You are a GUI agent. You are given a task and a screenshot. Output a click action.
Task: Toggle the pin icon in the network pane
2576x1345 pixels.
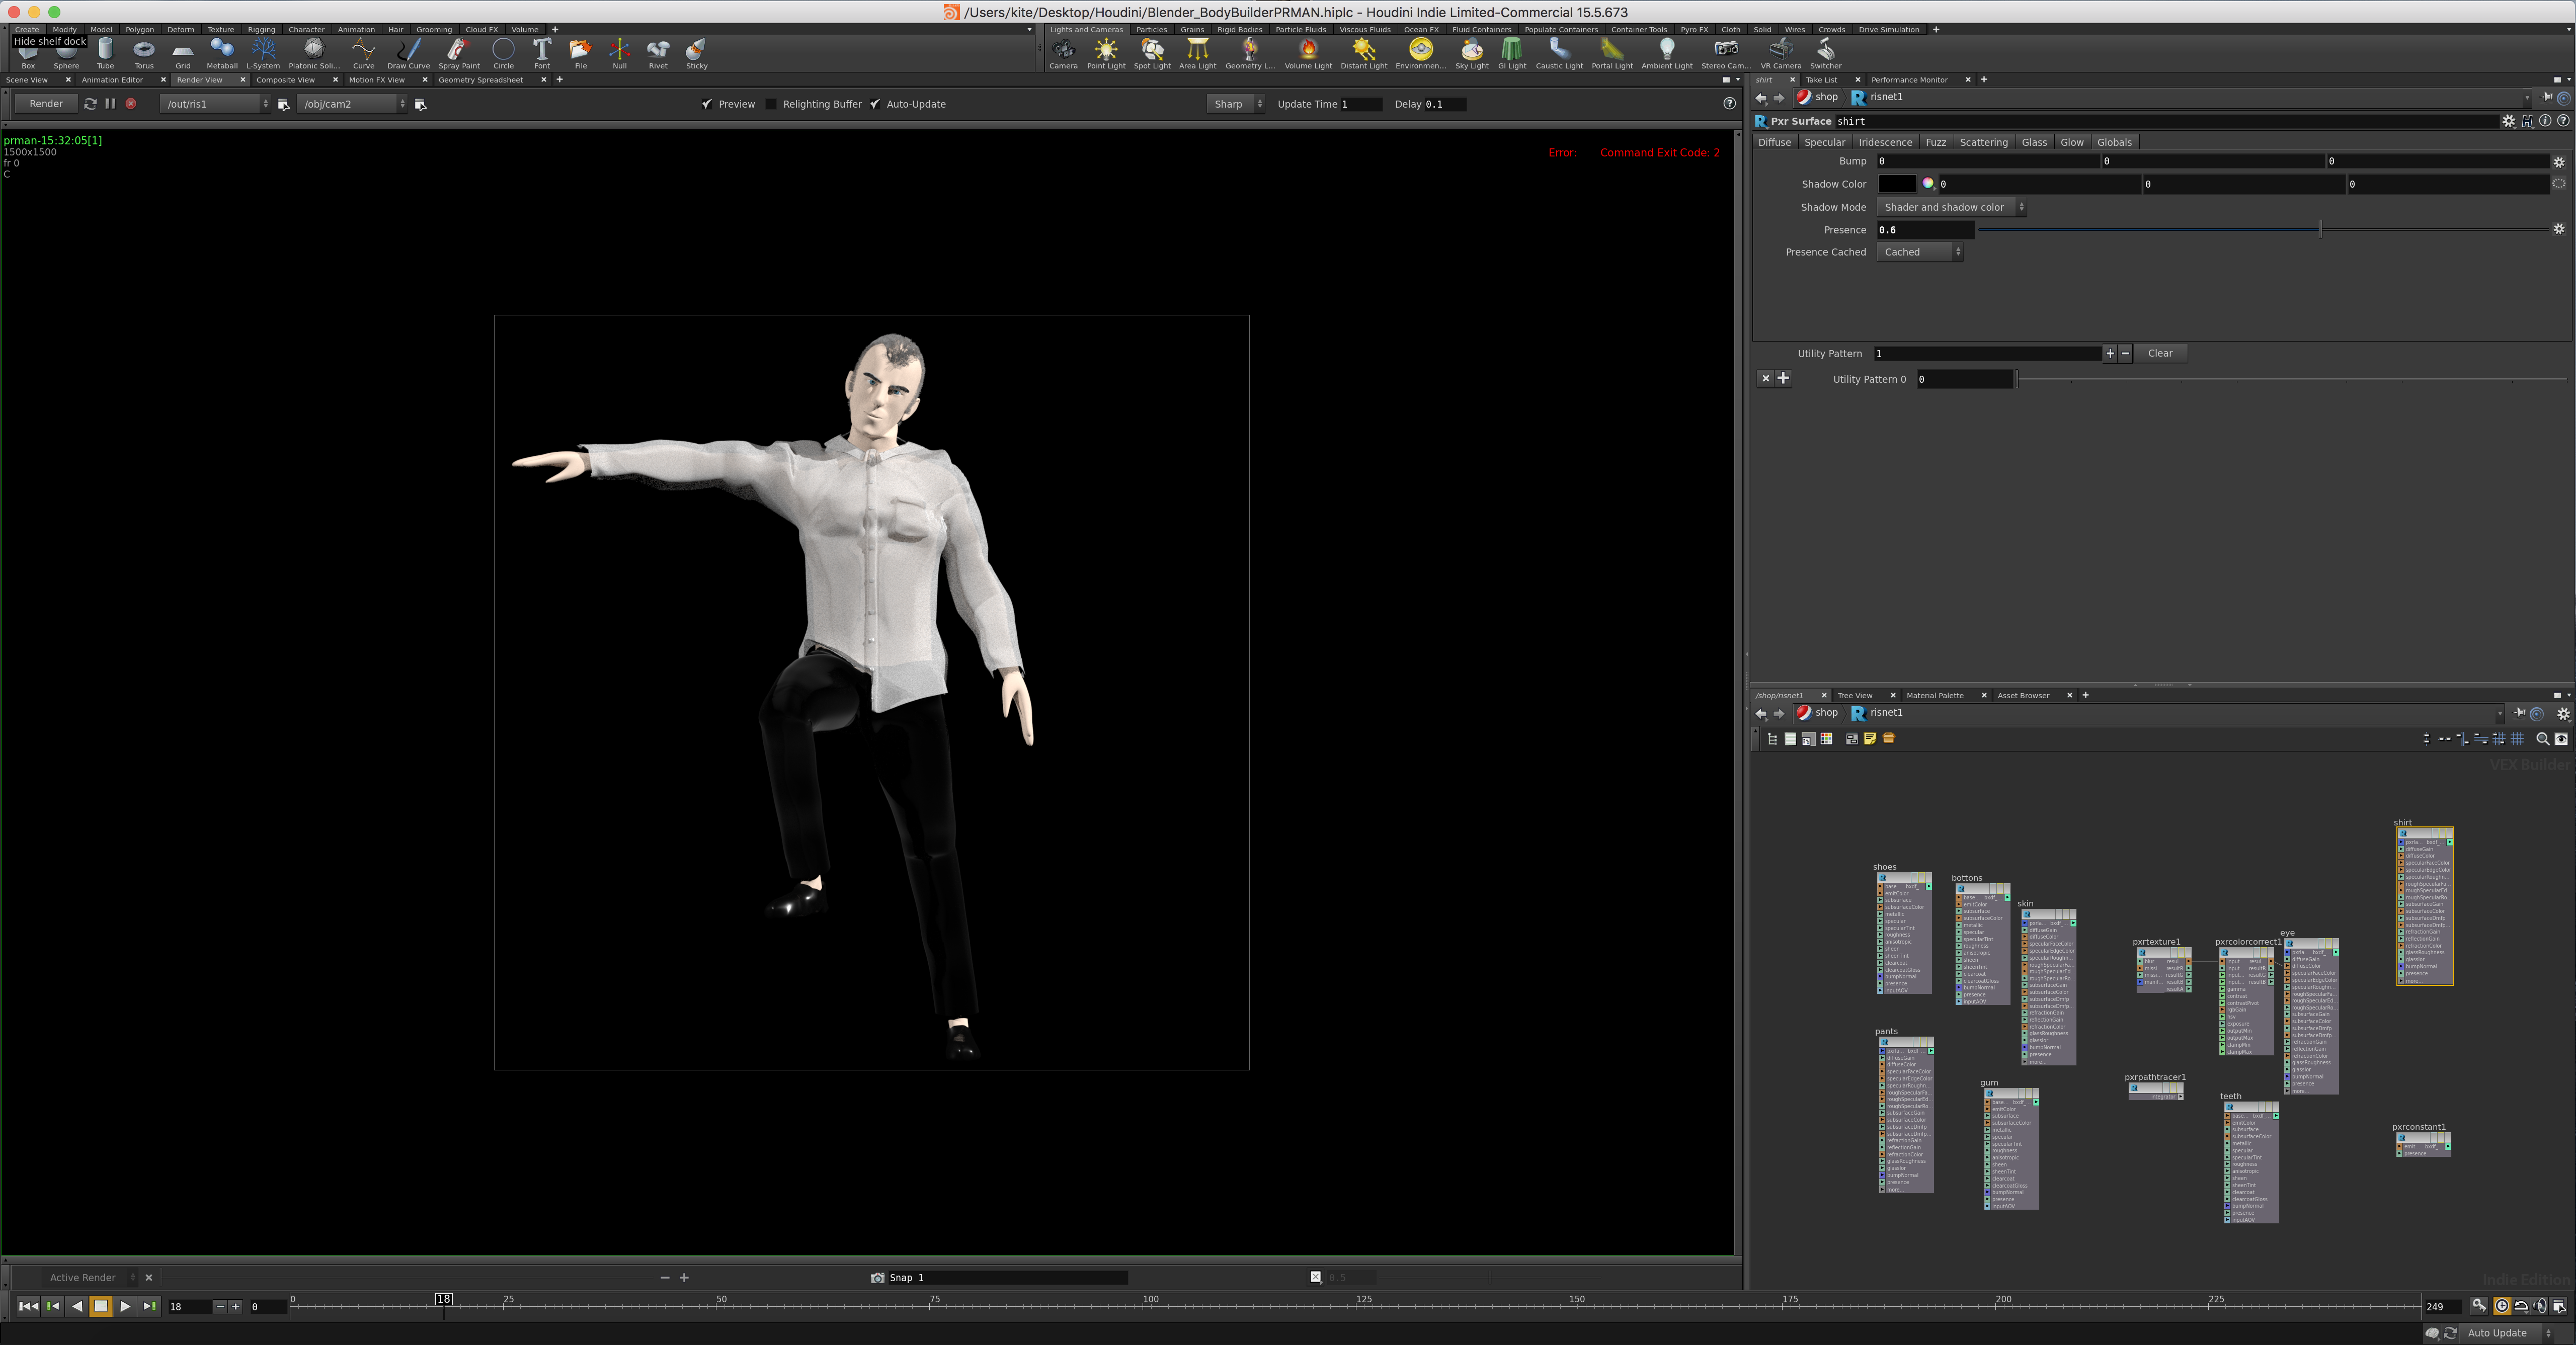tap(2520, 713)
